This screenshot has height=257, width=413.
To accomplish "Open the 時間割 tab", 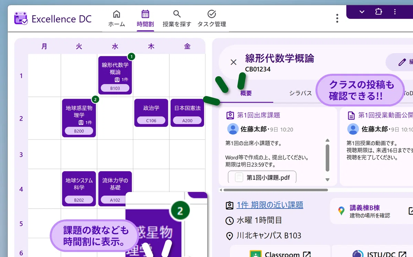I will click(145, 19).
